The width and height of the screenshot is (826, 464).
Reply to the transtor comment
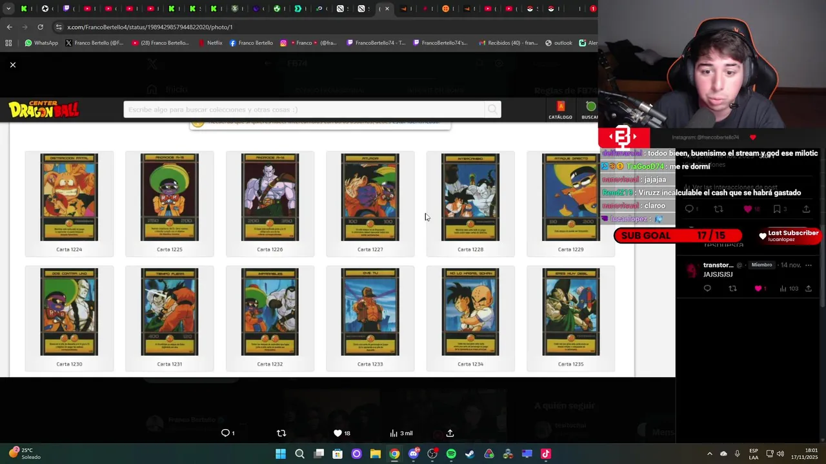[707, 289]
